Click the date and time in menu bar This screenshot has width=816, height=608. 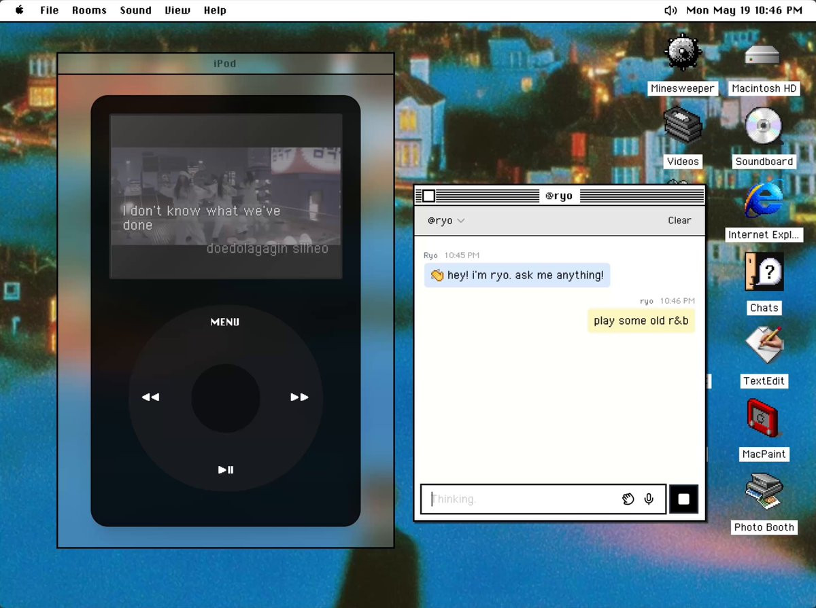pyautogui.click(x=744, y=10)
